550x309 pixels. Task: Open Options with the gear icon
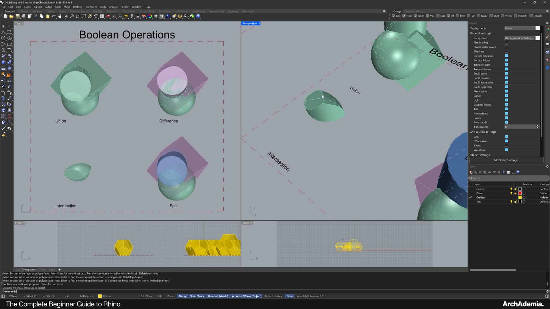click(x=180, y=16)
